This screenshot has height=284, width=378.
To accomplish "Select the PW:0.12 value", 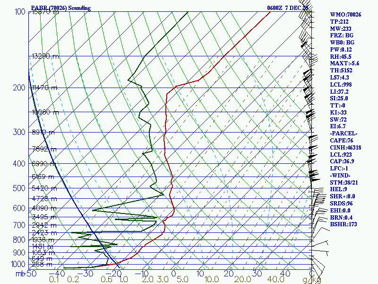I will 341,50.
